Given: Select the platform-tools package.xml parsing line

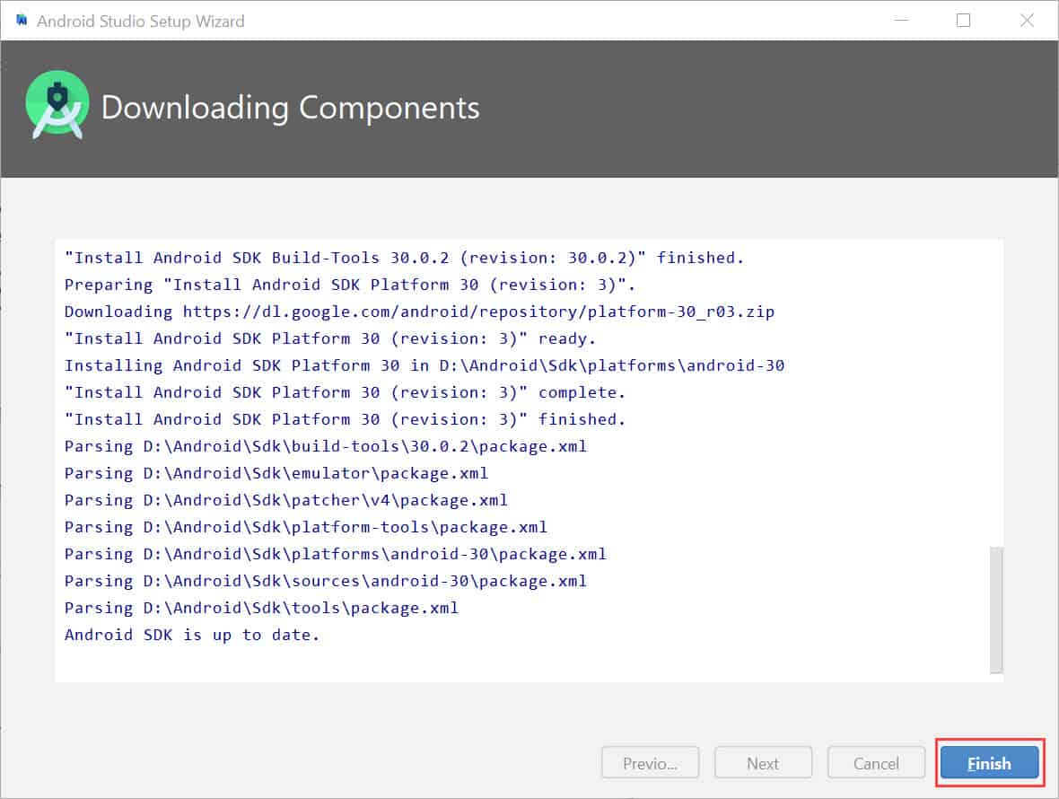Looking at the screenshot, I should 305,527.
